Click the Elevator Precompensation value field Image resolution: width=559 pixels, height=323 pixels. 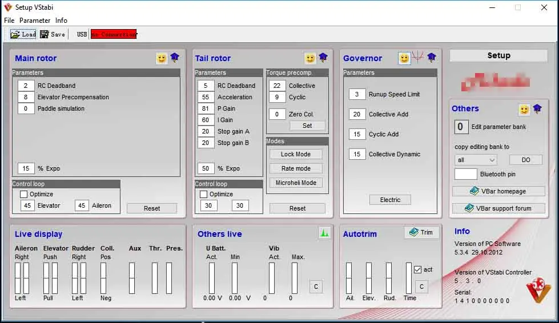[x=26, y=97]
